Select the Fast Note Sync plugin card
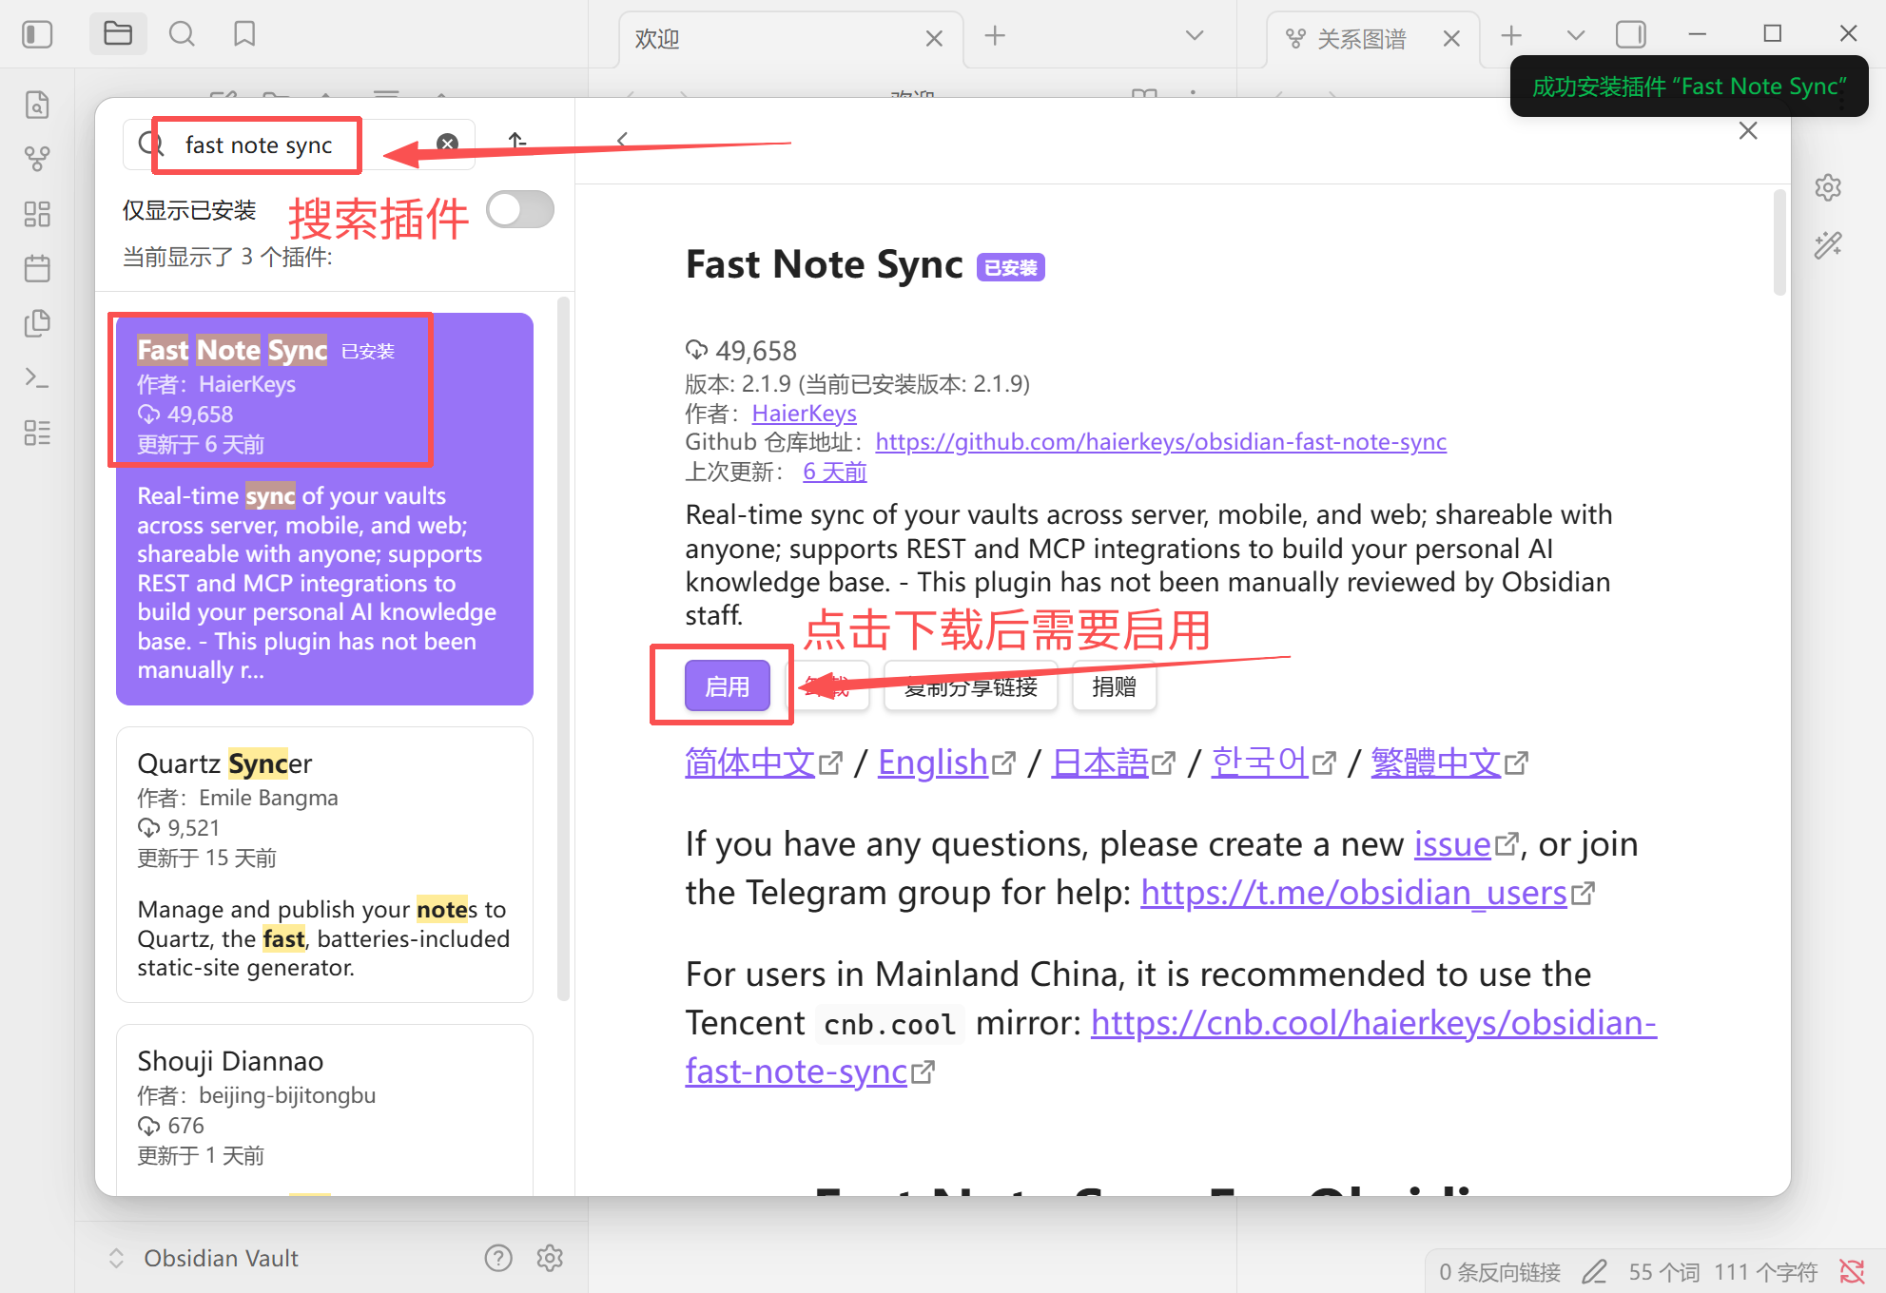The width and height of the screenshot is (1886, 1293). tap(324, 509)
